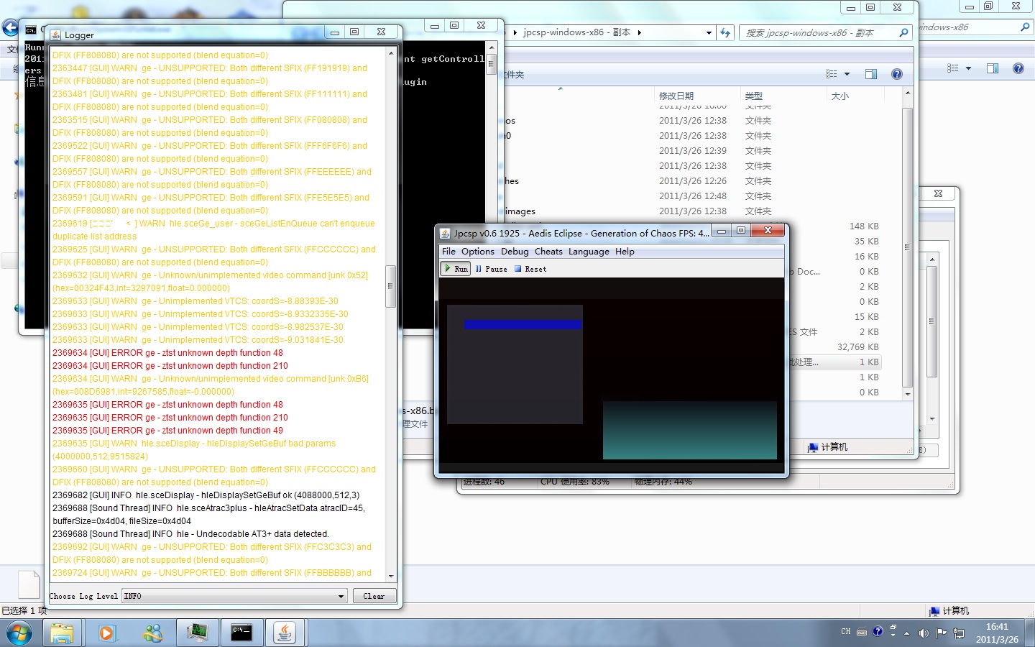Show hidden system tray icons

tap(906, 633)
